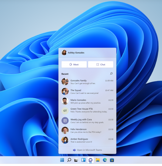Select Mario Gonzales chat
The image size is (162, 166).
tap(87, 101)
